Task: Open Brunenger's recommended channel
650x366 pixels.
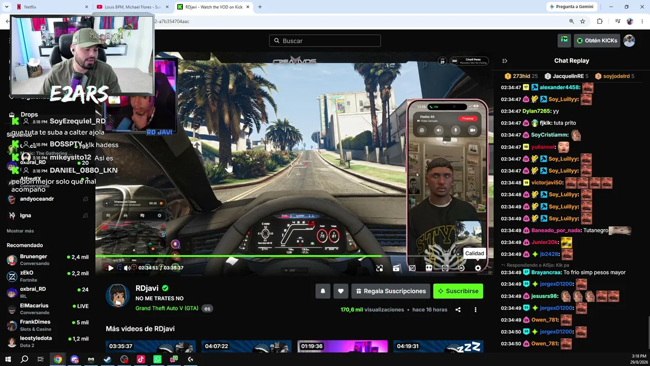Action: 48,260
